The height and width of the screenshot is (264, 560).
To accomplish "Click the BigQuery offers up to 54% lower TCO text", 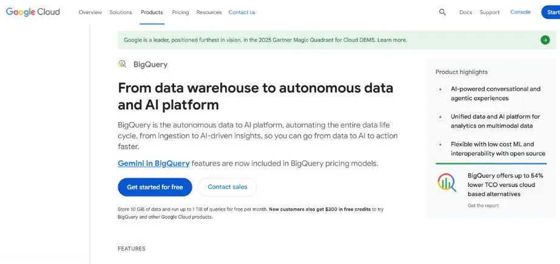I will click(505, 185).
